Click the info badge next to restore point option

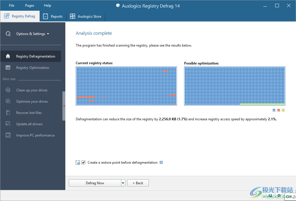(x=161, y=162)
